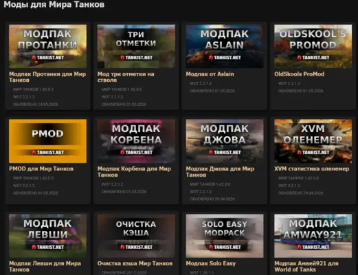
Task: Follow the PMOD для Мир Танков link
Action: click(x=41, y=169)
